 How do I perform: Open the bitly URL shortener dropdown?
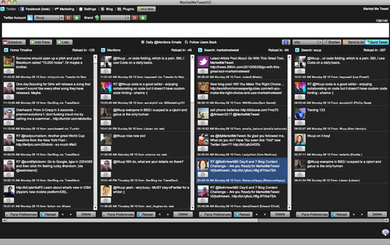click(x=307, y=42)
